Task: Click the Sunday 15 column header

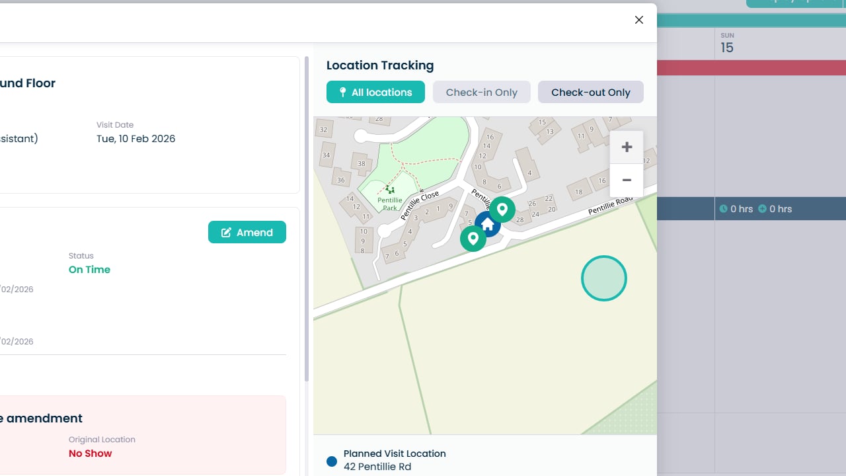Action: coord(727,43)
